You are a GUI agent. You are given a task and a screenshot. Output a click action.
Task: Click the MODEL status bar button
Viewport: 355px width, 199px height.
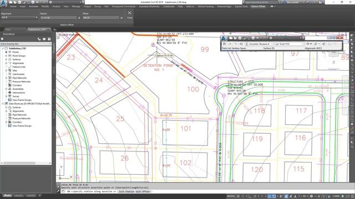click(231, 196)
